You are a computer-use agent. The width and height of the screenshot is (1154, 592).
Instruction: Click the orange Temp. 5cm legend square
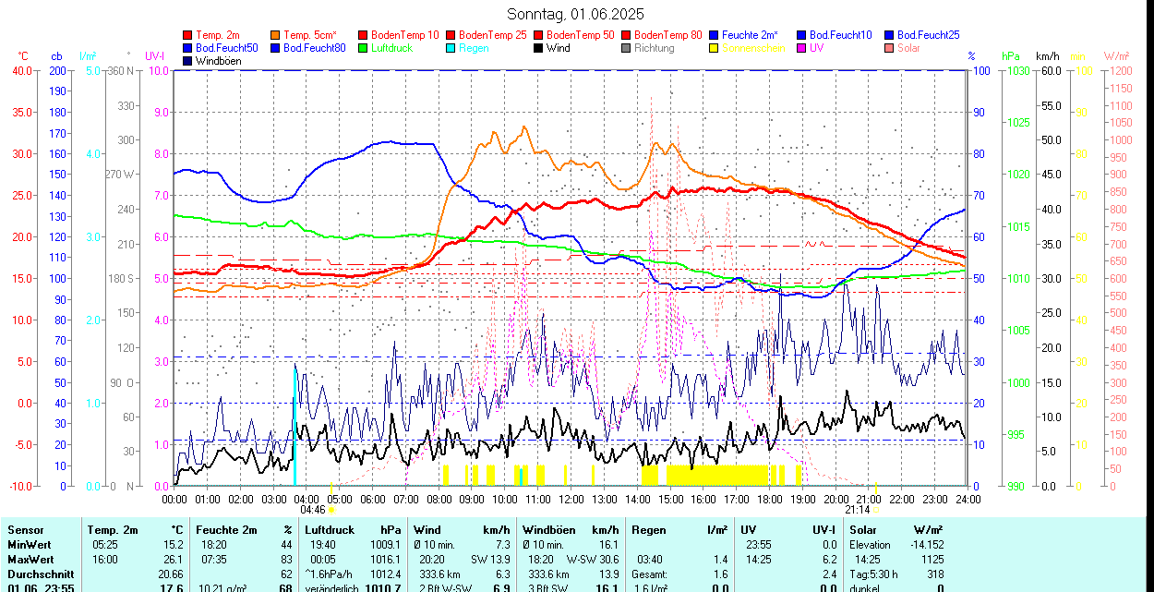tap(276, 35)
